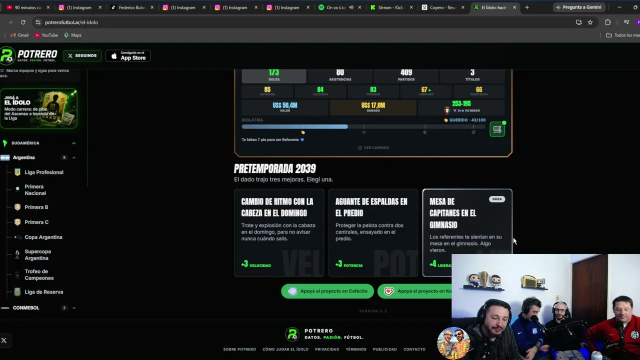Open the green shopping cart button
The width and height of the screenshot is (640, 360).
click(497, 129)
